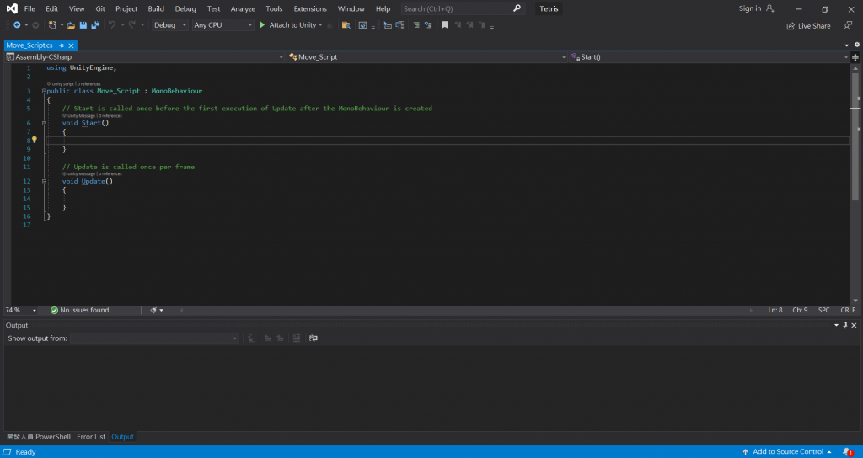Click the lightbulb quick actions icon on line 8

[x=34, y=140]
